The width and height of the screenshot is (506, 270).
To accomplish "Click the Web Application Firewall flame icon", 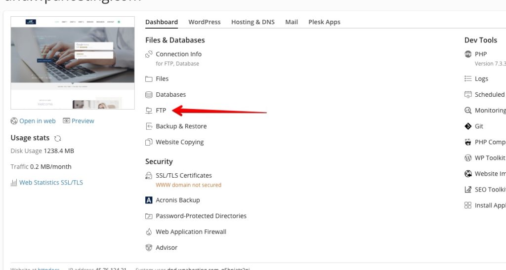I will coord(148,231).
